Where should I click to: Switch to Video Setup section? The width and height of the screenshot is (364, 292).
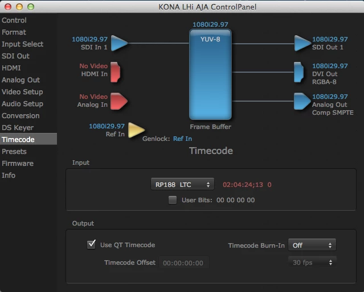tap(28, 91)
